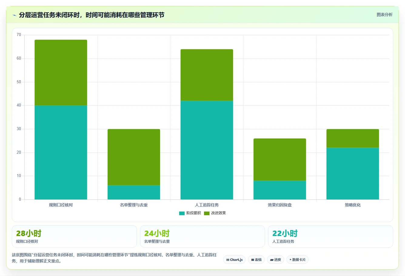Click the Chart.js chip's small icon
This screenshot has width=405, height=276.
coord(228,260)
